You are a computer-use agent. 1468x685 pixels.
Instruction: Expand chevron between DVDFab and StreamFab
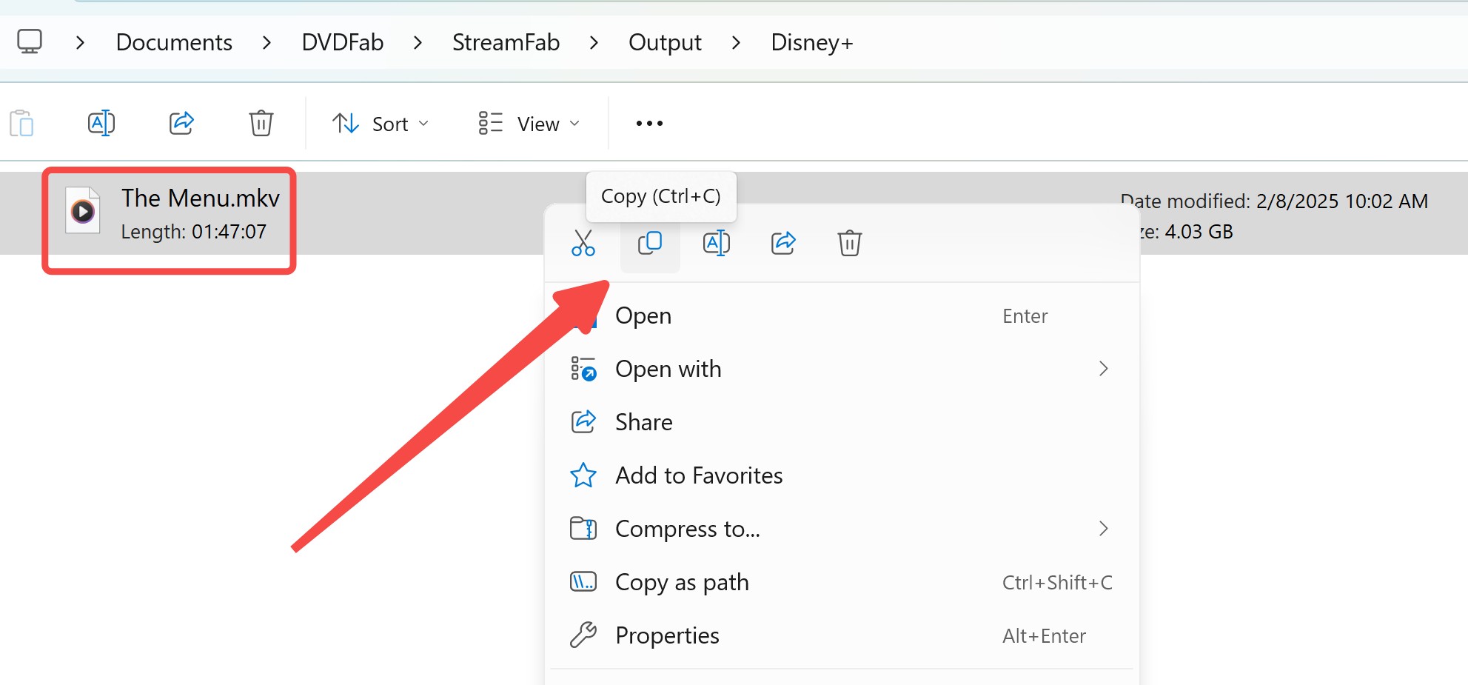[418, 43]
